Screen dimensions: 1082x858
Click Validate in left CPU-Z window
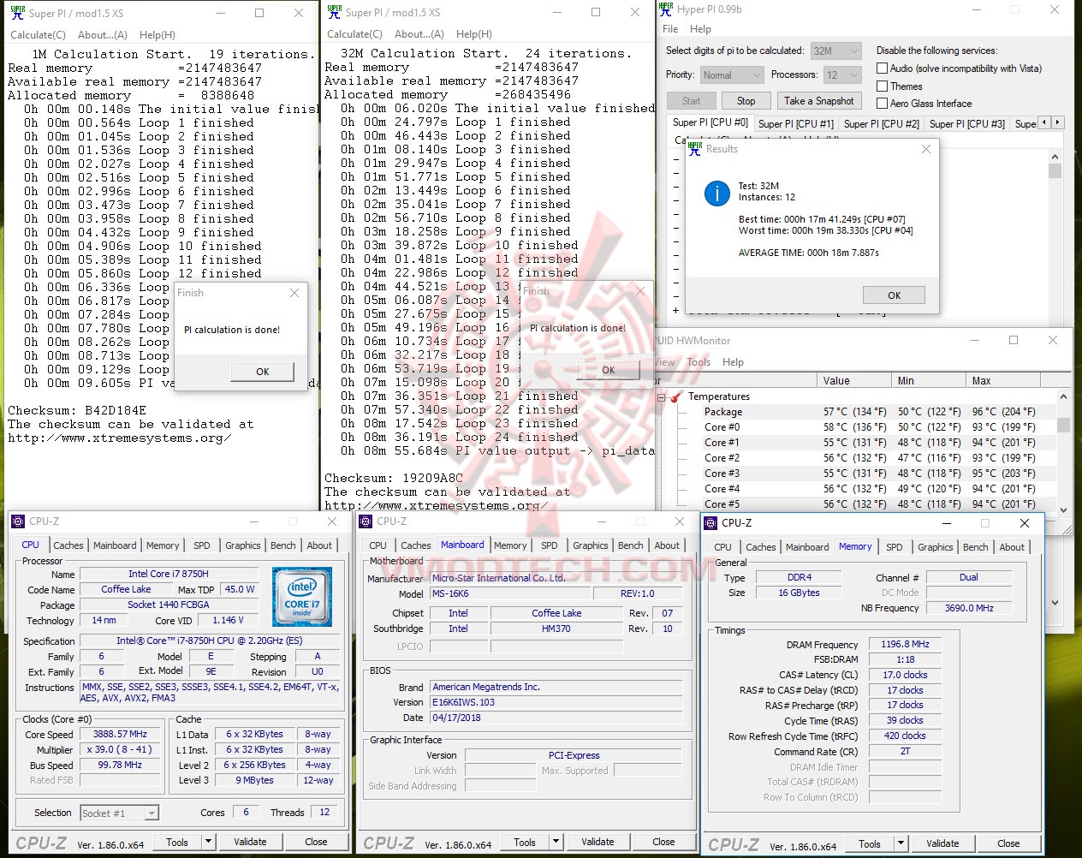(x=250, y=842)
